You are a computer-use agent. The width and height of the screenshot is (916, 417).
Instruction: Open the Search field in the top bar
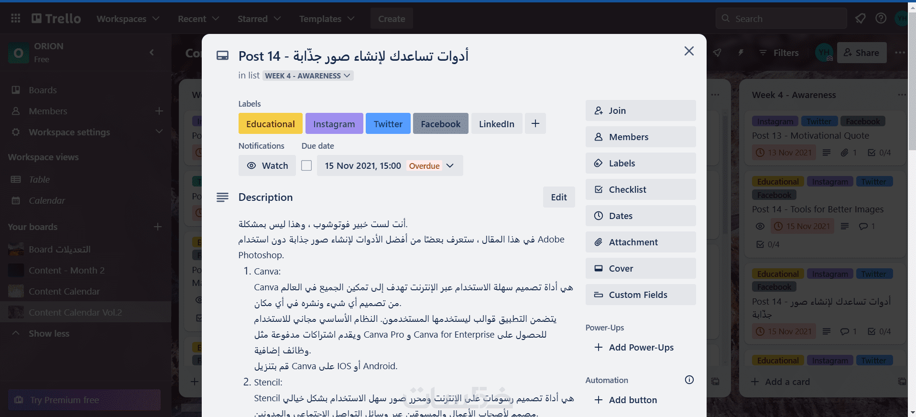(781, 18)
